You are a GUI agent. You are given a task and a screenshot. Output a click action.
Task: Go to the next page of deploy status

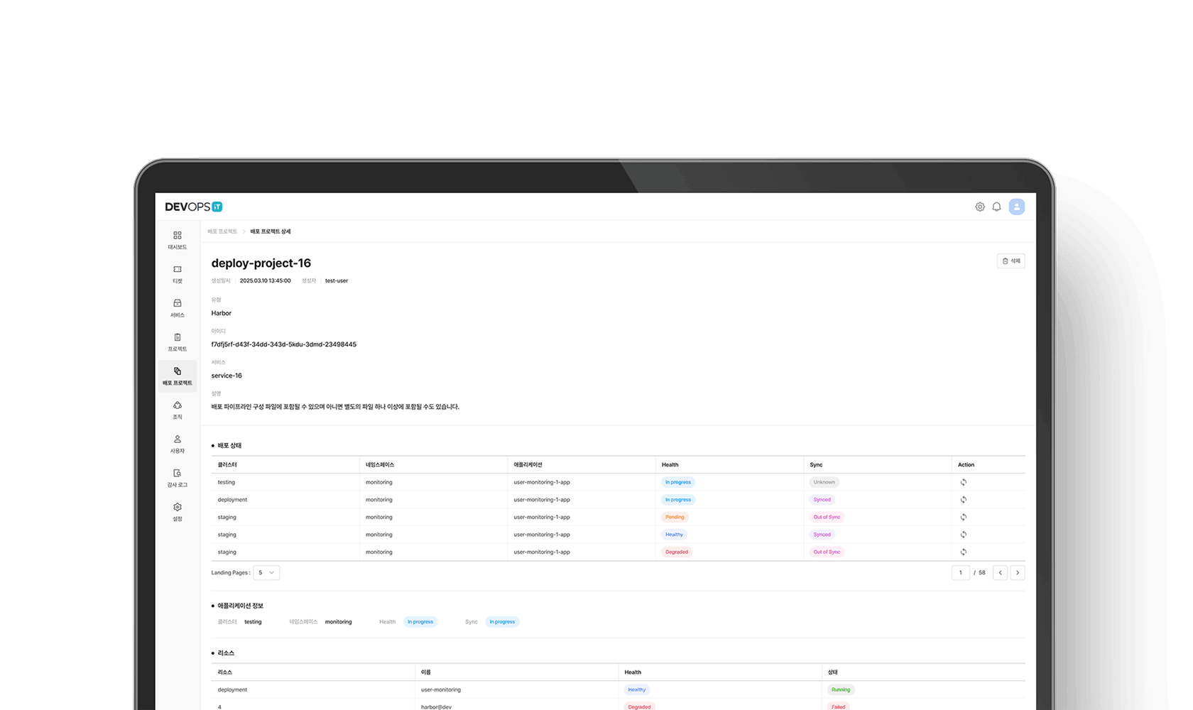[x=1018, y=572]
